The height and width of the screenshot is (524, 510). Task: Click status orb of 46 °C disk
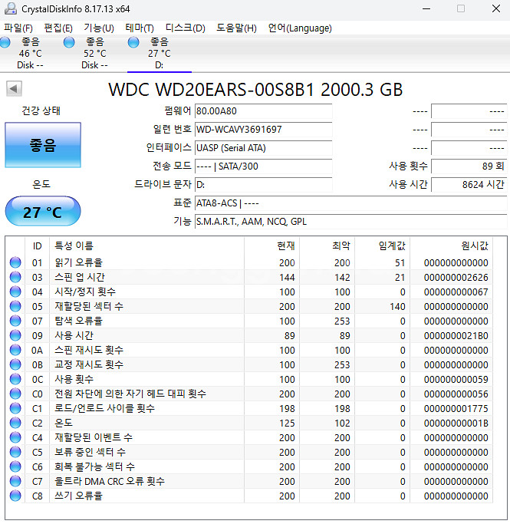click(5, 42)
